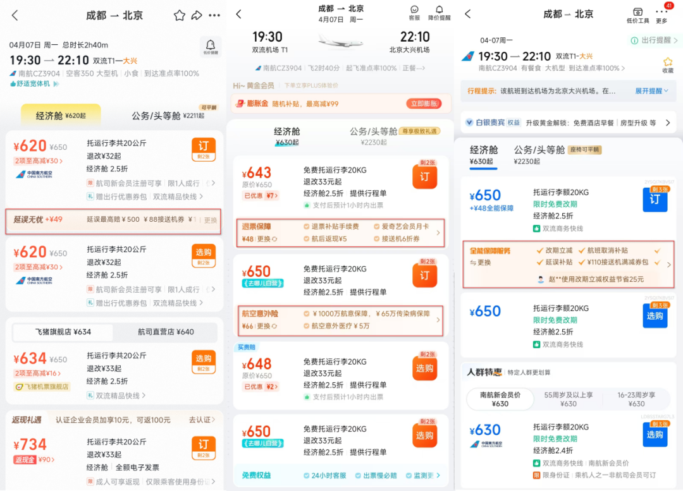683x491 pixels.
Task: Select the 飞猪旗舰店 ¥634 tab
Action: 63,332
